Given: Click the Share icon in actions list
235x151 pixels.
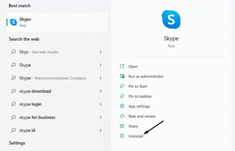Looking at the screenshot, I should tap(122, 126).
